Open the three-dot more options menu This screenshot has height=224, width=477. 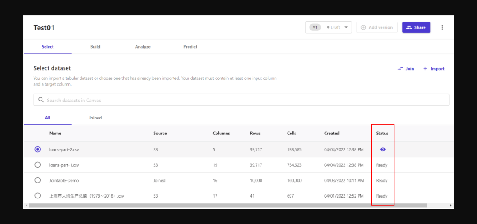442,27
